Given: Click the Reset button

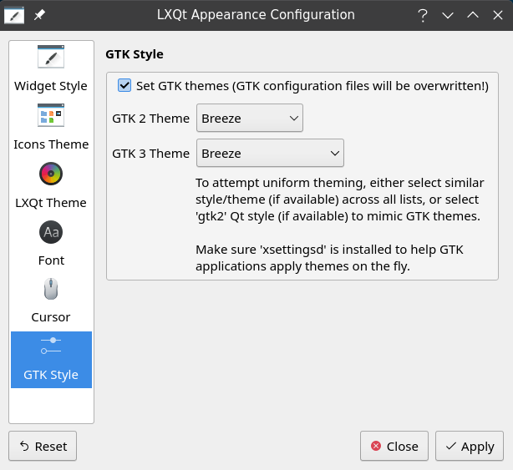Looking at the screenshot, I should pyautogui.click(x=43, y=446).
